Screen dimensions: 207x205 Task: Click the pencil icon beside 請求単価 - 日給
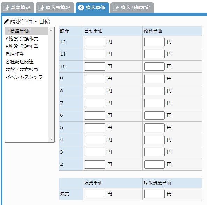[6, 22]
